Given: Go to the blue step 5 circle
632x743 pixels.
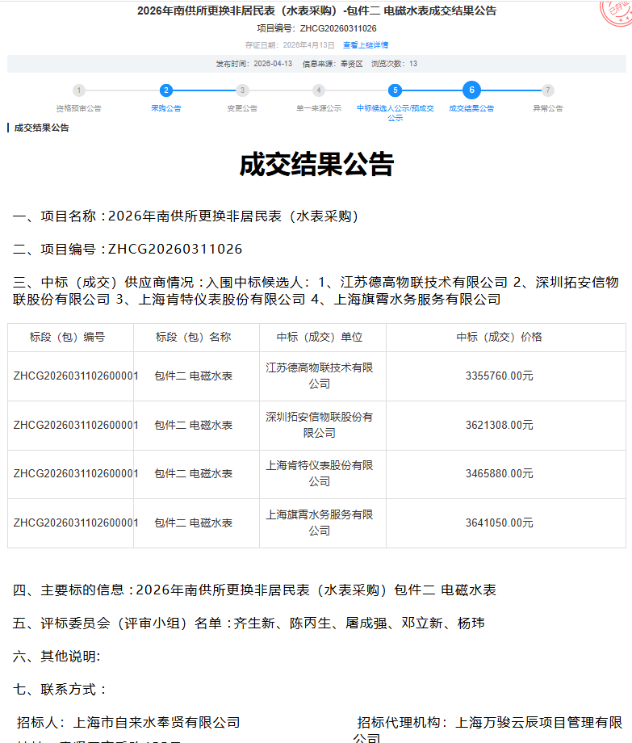Looking at the screenshot, I should (x=395, y=90).
